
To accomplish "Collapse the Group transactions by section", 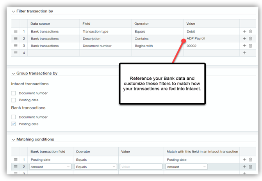I will (x=13, y=73).
